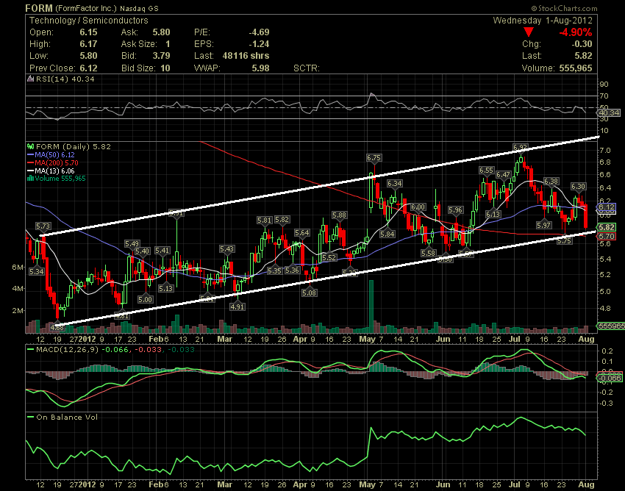Click the 6.00 price label

coord(418,207)
